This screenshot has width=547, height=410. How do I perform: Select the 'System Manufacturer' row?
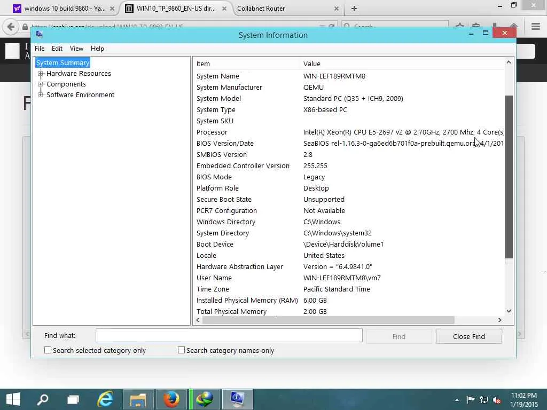click(x=348, y=87)
